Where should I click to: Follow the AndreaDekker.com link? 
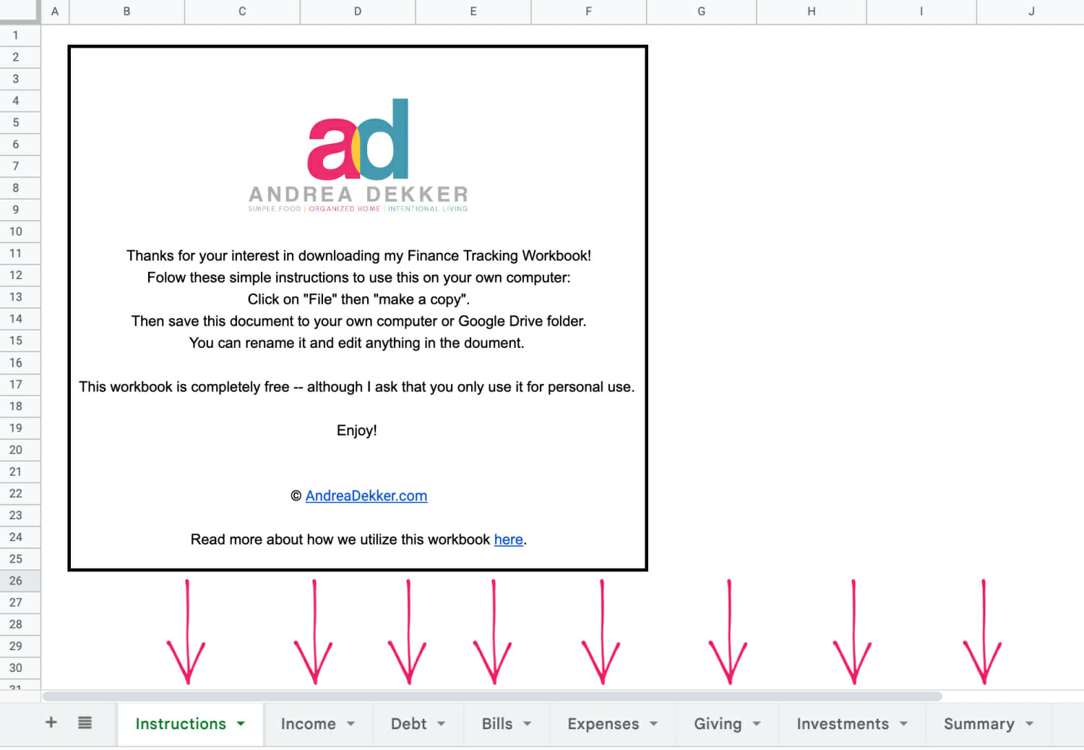tap(366, 495)
